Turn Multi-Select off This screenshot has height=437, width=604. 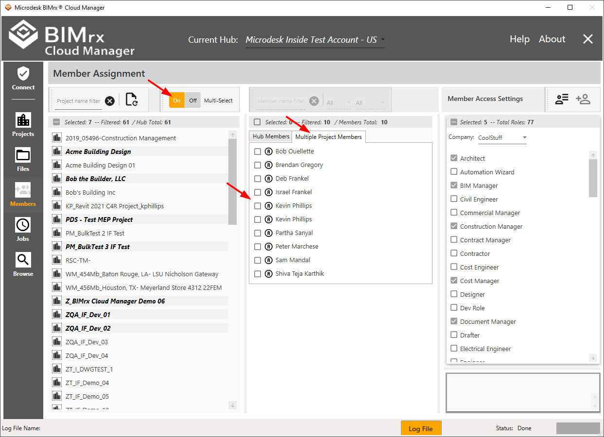[x=193, y=101]
